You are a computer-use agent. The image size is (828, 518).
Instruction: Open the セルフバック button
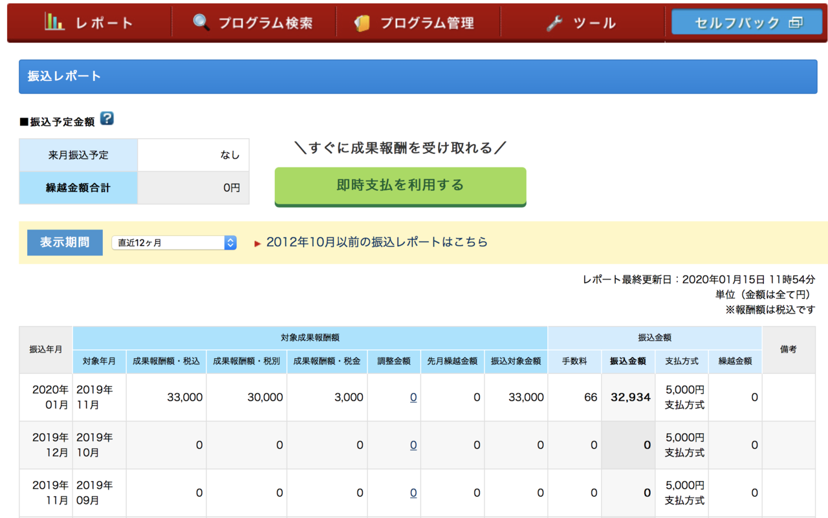[747, 23]
